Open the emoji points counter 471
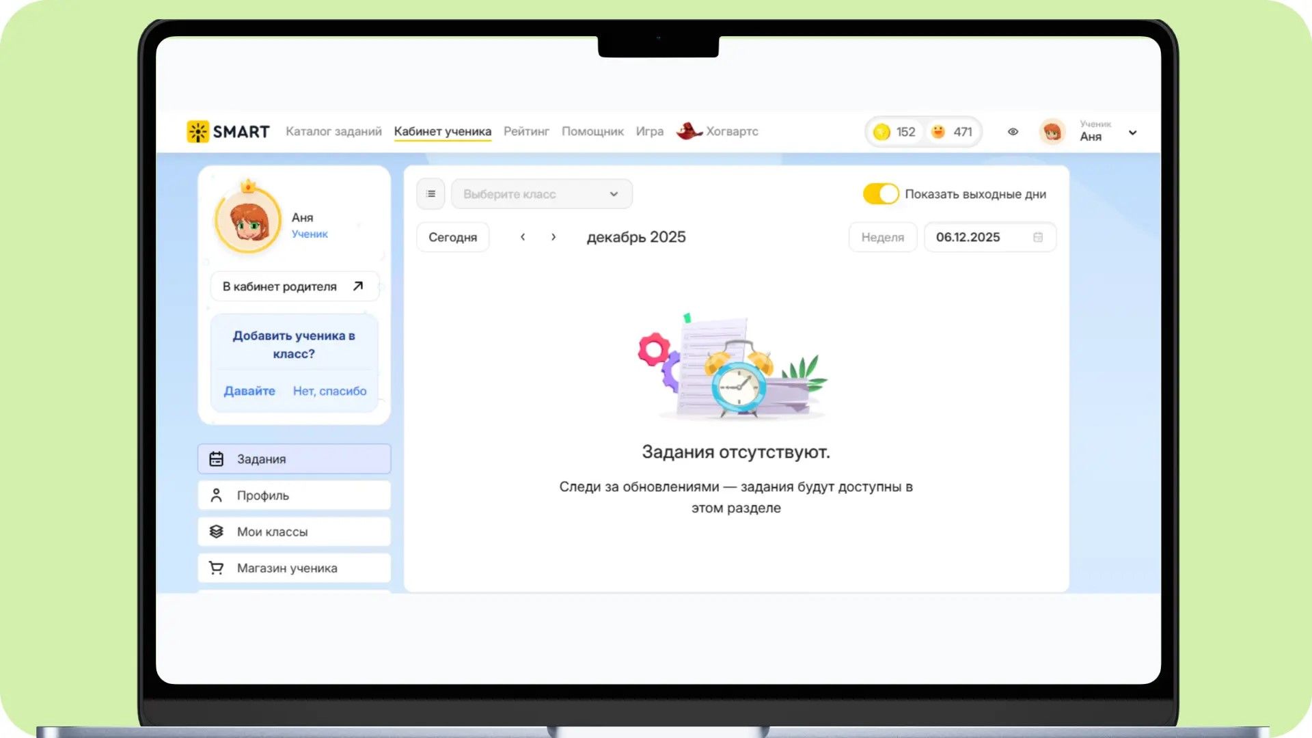 tap(952, 132)
